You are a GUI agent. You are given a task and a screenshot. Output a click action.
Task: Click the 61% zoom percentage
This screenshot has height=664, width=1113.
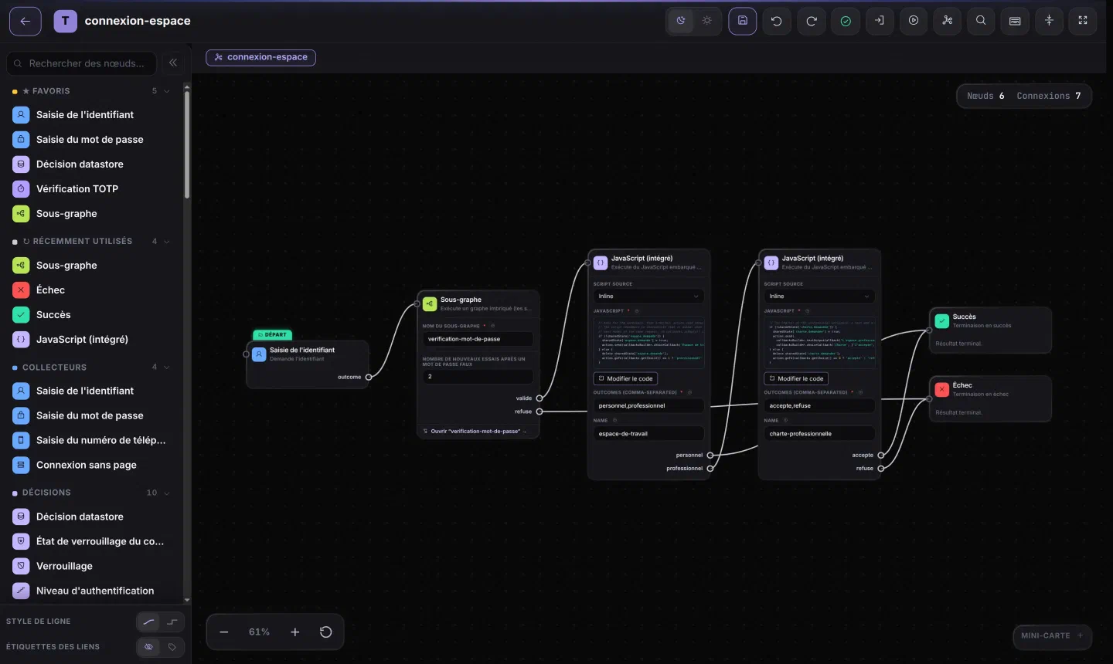click(259, 632)
